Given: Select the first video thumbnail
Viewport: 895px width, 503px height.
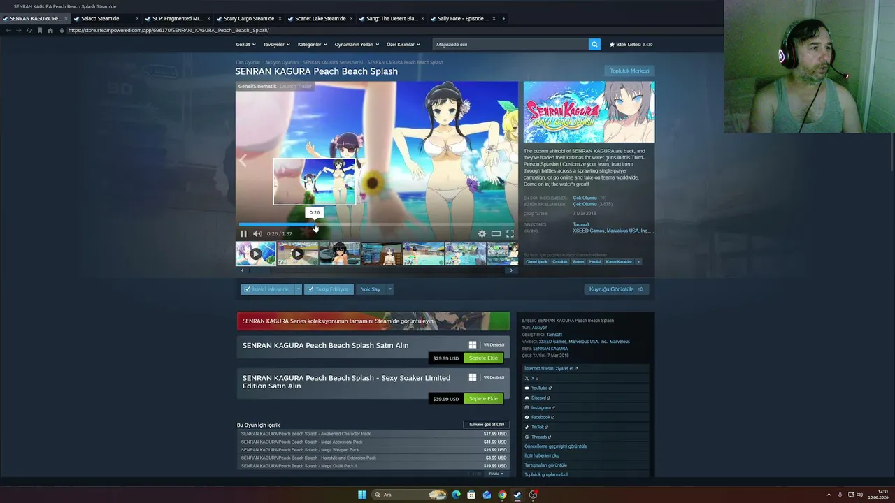Looking at the screenshot, I should (256, 254).
